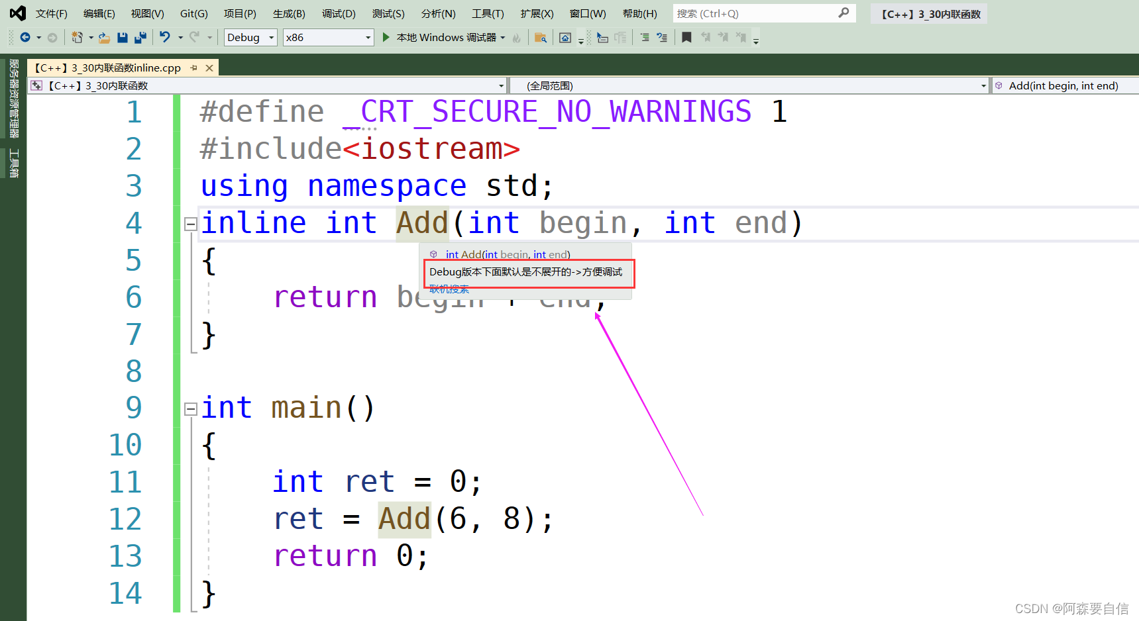The width and height of the screenshot is (1139, 621).
Task: Click the main function name on line 9
Action: [306, 408]
